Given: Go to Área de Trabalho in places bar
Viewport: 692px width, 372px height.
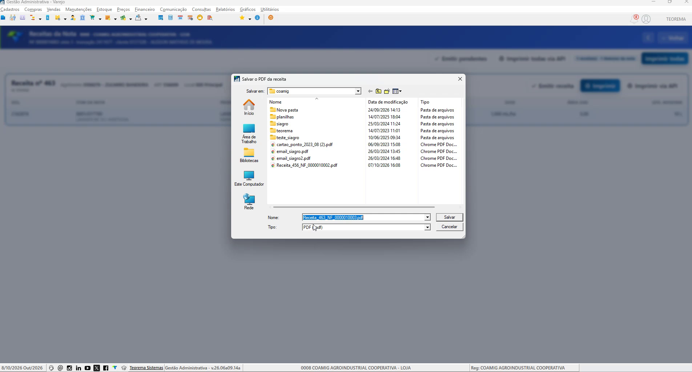Looking at the screenshot, I should tap(249, 134).
